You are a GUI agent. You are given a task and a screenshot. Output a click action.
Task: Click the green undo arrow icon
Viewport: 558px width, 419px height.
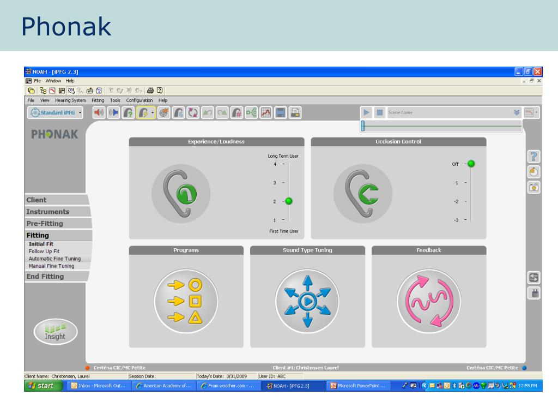coord(208,112)
